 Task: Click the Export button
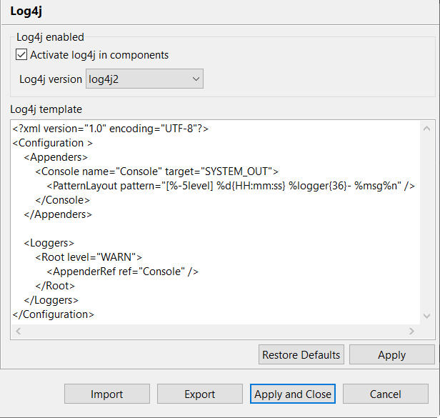click(x=200, y=394)
